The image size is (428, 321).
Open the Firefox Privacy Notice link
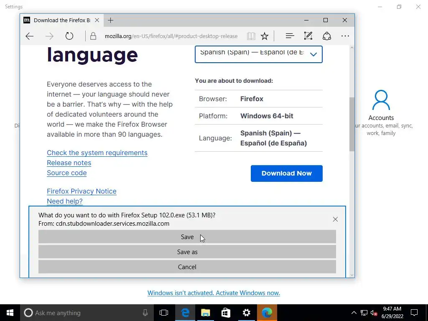[82, 191]
